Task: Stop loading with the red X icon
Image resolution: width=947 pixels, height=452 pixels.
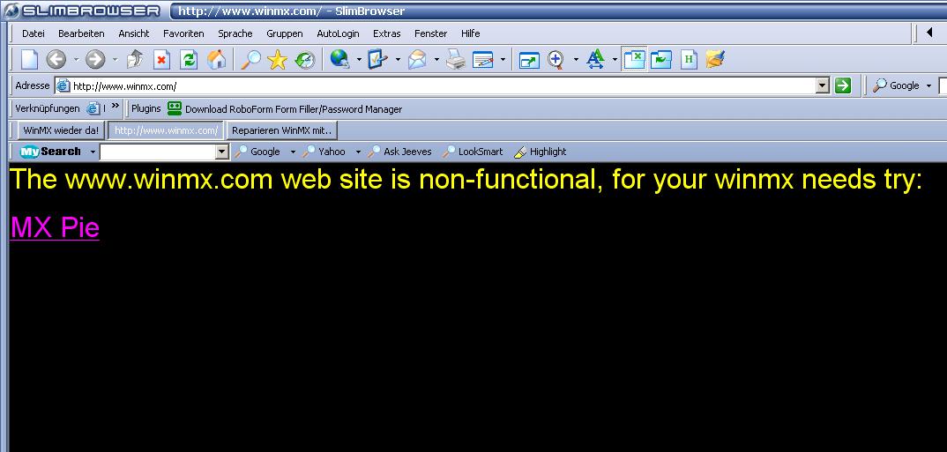Action: (162, 59)
